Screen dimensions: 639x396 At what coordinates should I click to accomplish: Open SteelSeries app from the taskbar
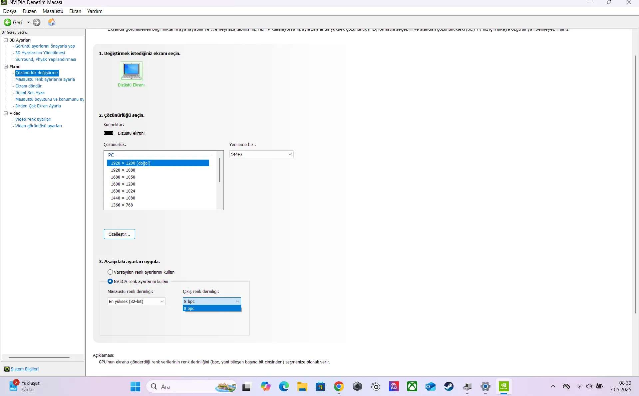pyautogui.click(x=376, y=387)
